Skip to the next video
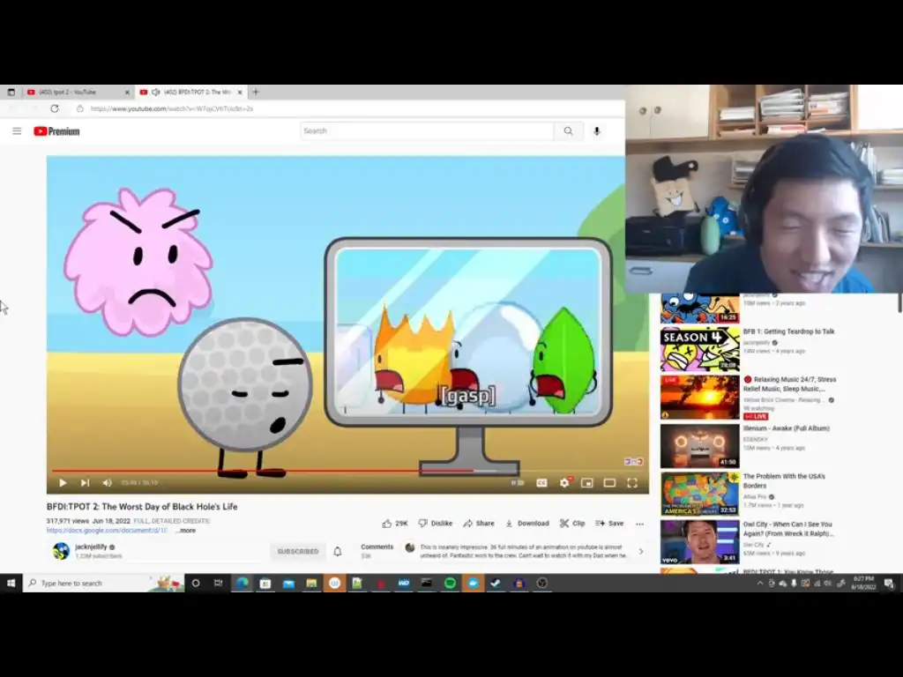 tap(86, 483)
